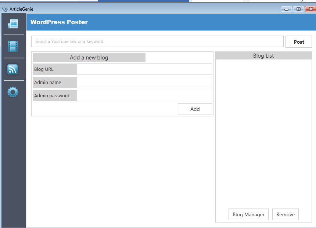Click the Add button

pyautogui.click(x=195, y=109)
